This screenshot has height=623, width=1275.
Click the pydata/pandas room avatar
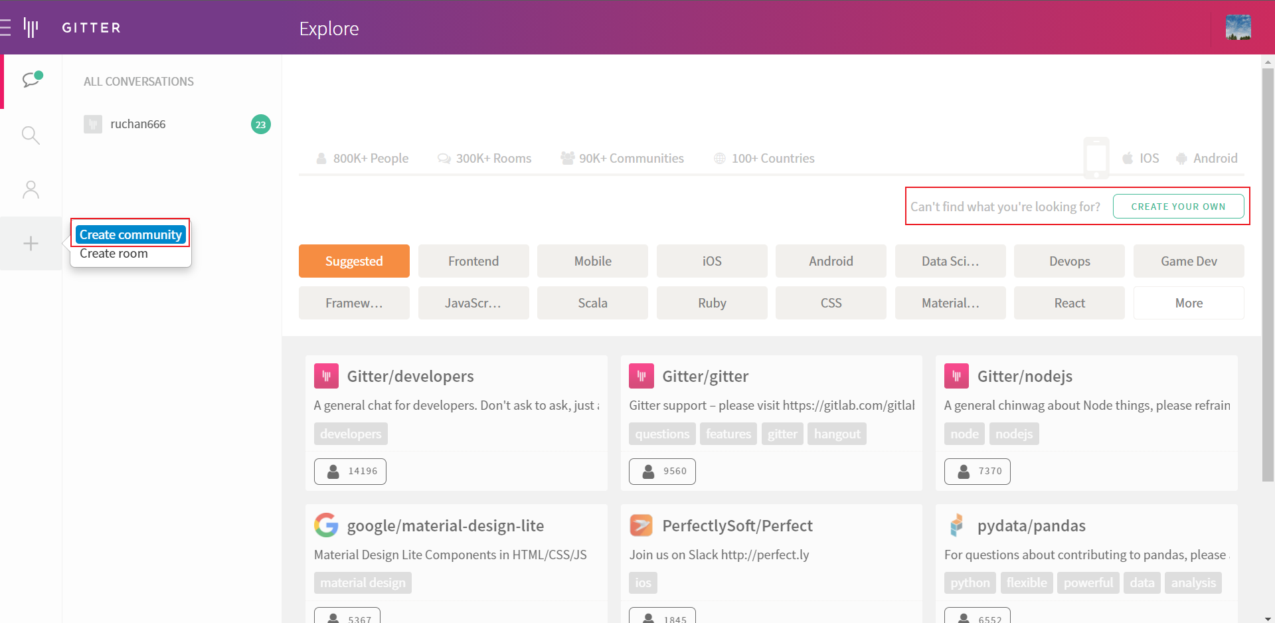(956, 525)
